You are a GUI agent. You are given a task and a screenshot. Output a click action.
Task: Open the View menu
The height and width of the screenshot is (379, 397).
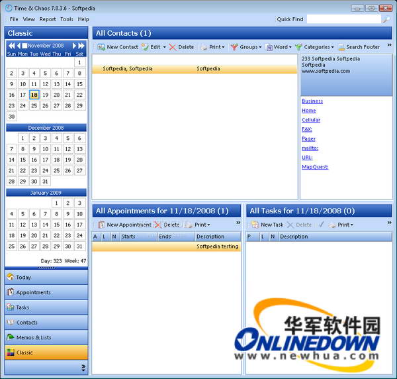[x=29, y=19]
